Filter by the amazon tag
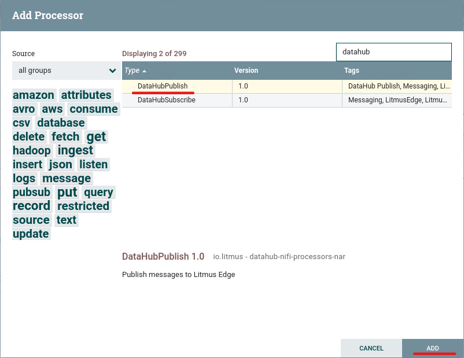This screenshot has height=358, width=464. [34, 95]
